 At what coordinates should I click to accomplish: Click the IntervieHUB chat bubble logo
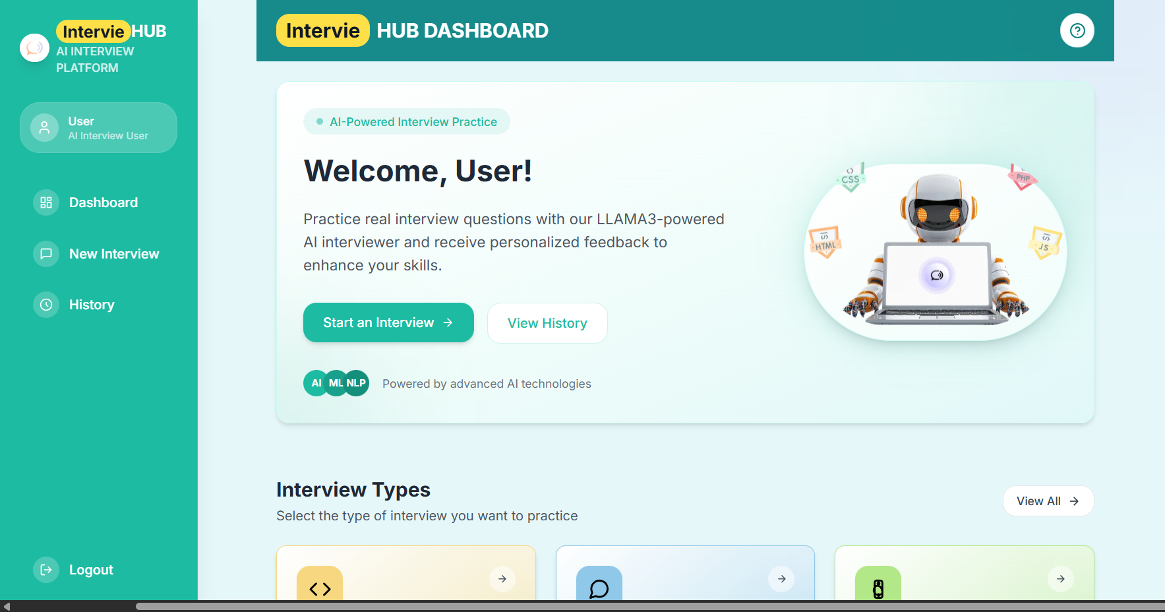click(34, 47)
